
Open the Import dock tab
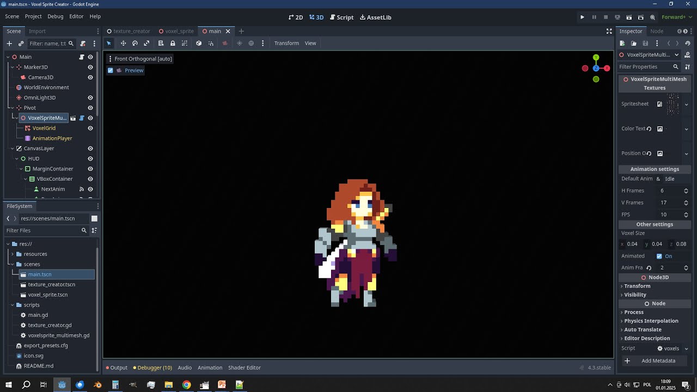[x=37, y=31]
